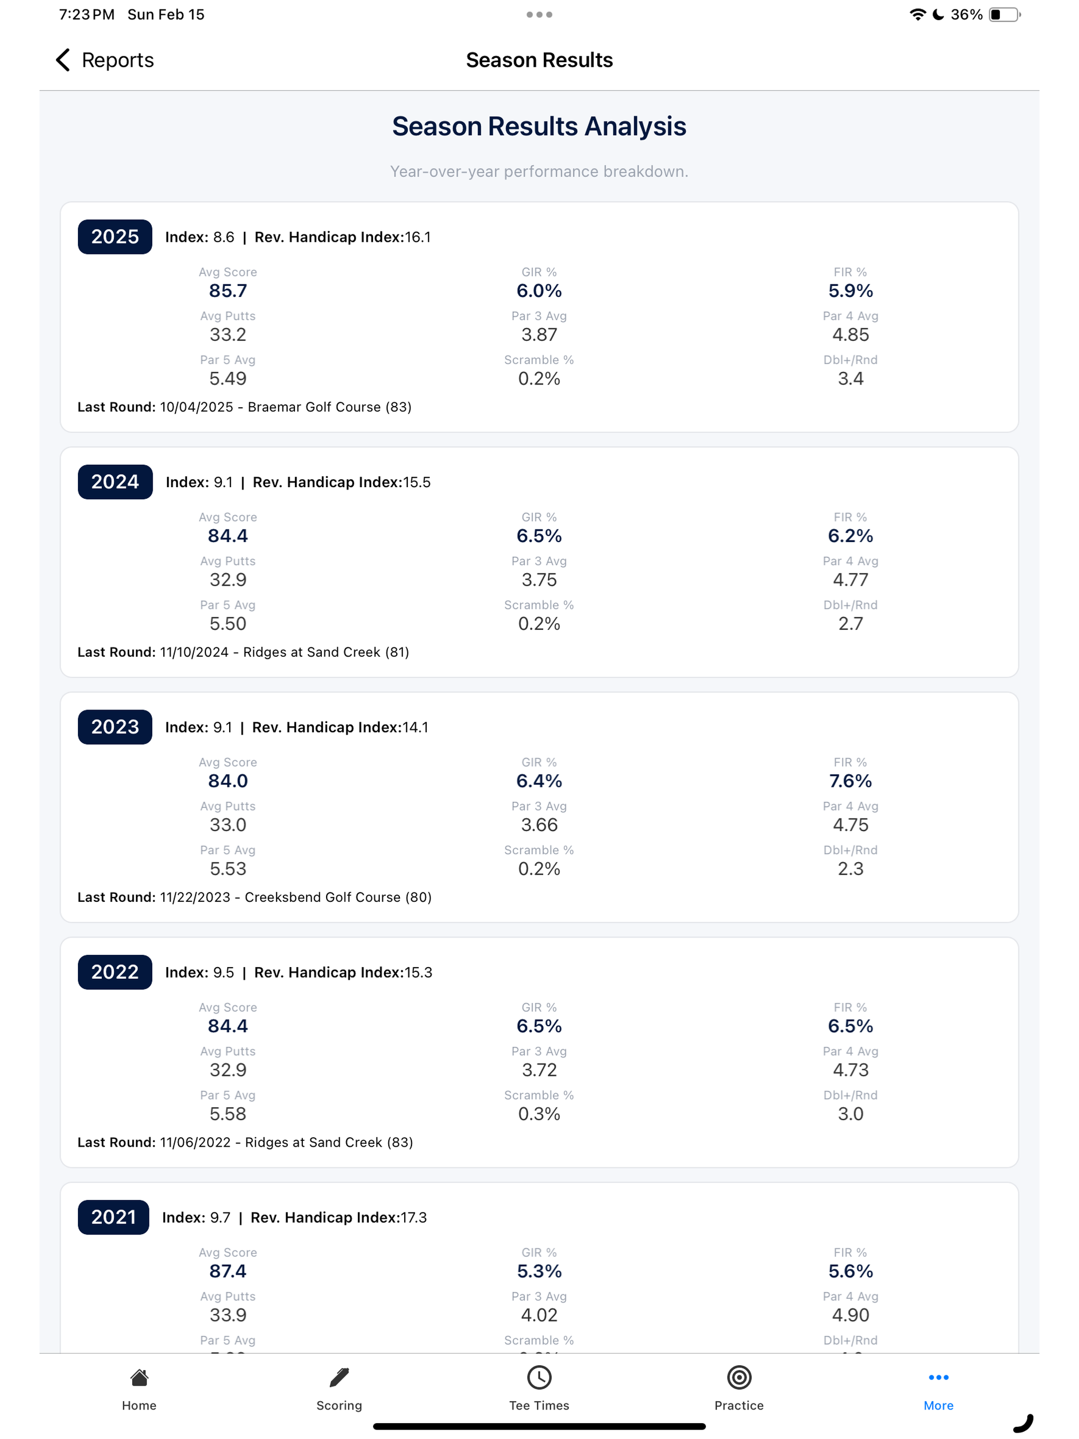Select the 2023 season badge
The width and height of the screenshot is (1079, 1439).
(x=115, y=727)
